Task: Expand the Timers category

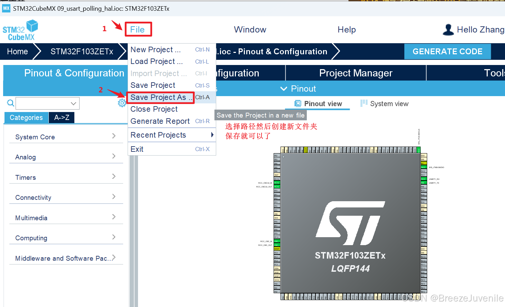Action: [66, 177]
